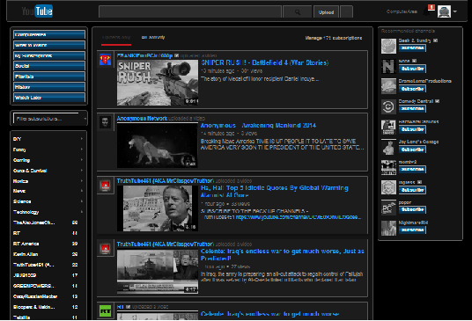Viewport: 472px width, 321px height.
Task: Open the NightmareRH channel avatar
Action: (388, 228)
